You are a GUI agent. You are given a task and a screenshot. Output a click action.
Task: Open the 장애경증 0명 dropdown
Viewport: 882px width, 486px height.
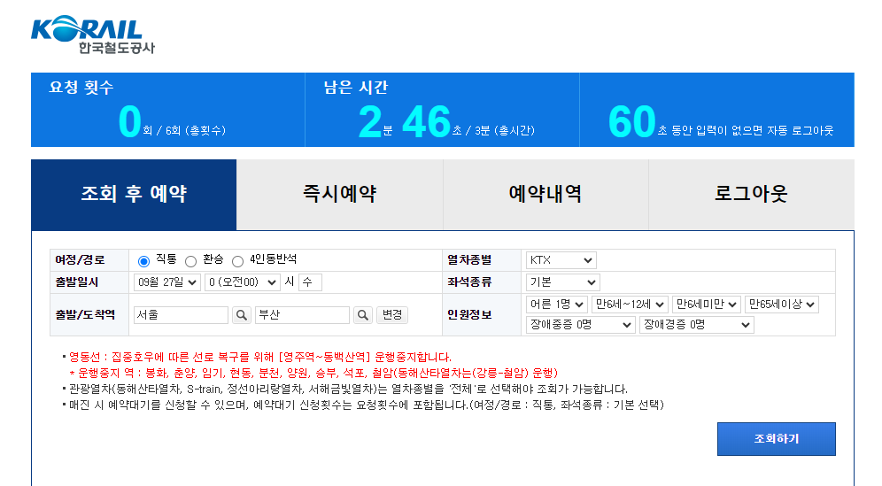pyautogui.click(x=696, y=325)
